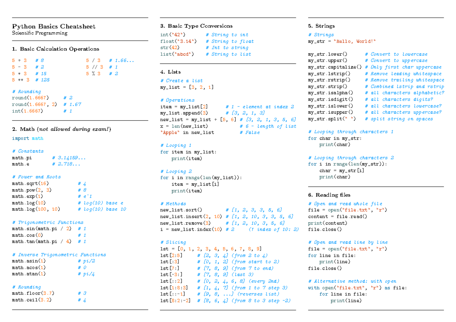Click the 'Inverse Trigonometric Functions' comment
Image resolution: width=456 pixels, height=322 pixels.
(59, 255)
